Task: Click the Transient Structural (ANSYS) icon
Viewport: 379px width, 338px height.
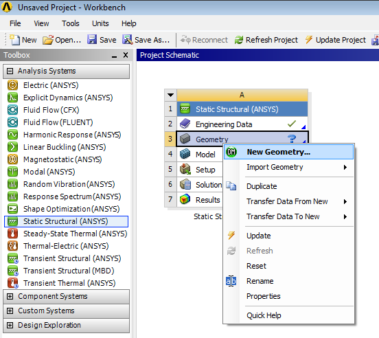Action: pos(12,258)
